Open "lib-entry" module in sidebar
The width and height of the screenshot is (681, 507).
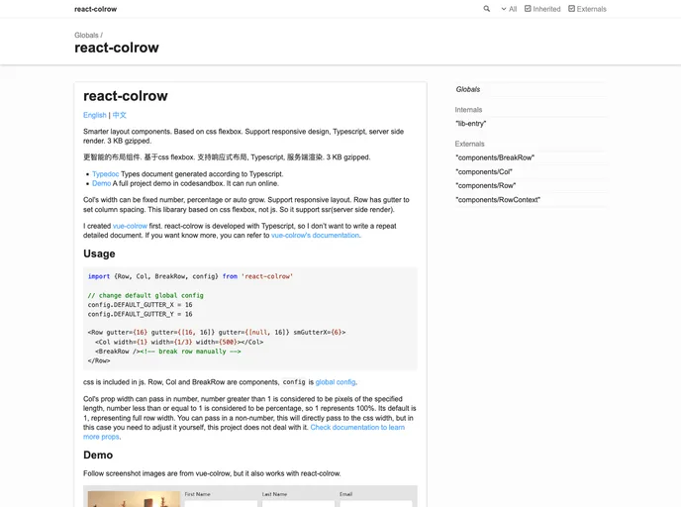pyautogui.click(x=471, y=124)
